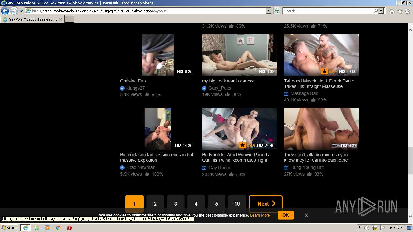Click the browser Search box
Screen dimensions: 413x232
(327, 11)
